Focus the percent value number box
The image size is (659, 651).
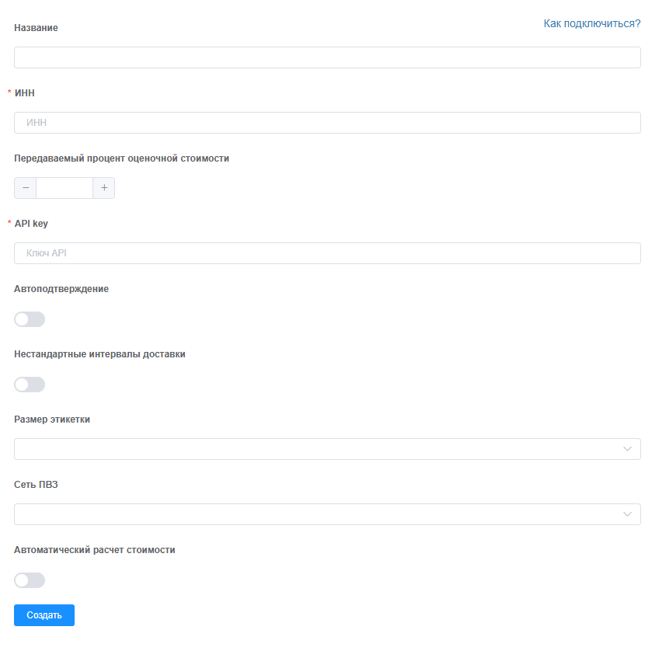point(65,188)
